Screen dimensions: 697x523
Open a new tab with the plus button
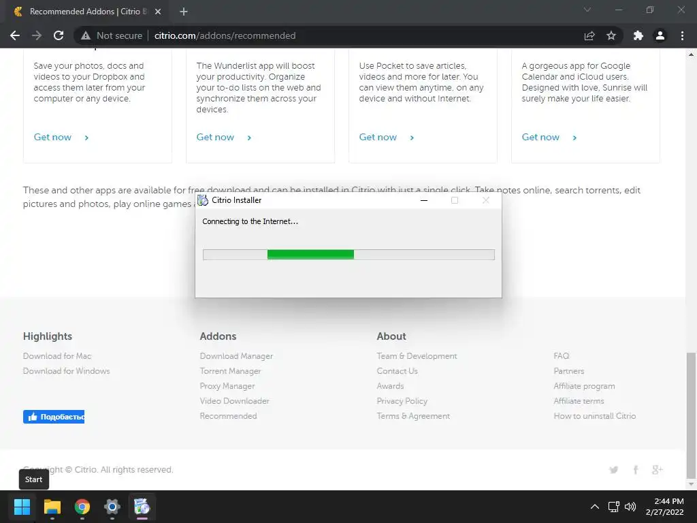184,12
